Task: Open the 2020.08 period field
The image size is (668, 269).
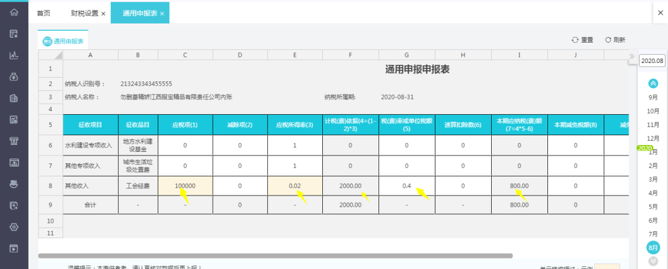Action: point(652,60)
